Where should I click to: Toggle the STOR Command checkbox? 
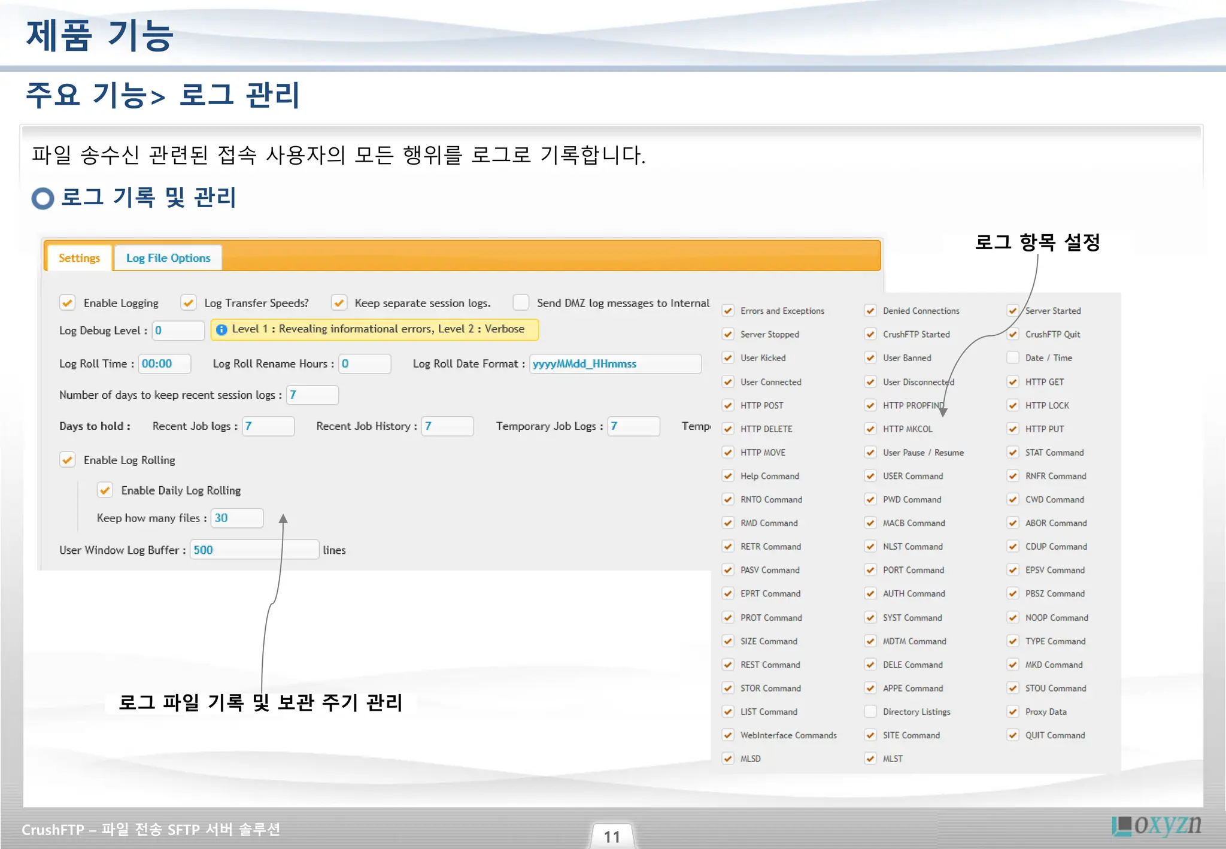(728, 688)
